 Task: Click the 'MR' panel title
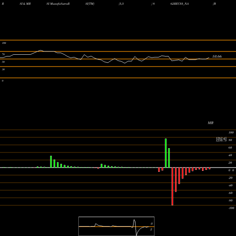(211, 123)
